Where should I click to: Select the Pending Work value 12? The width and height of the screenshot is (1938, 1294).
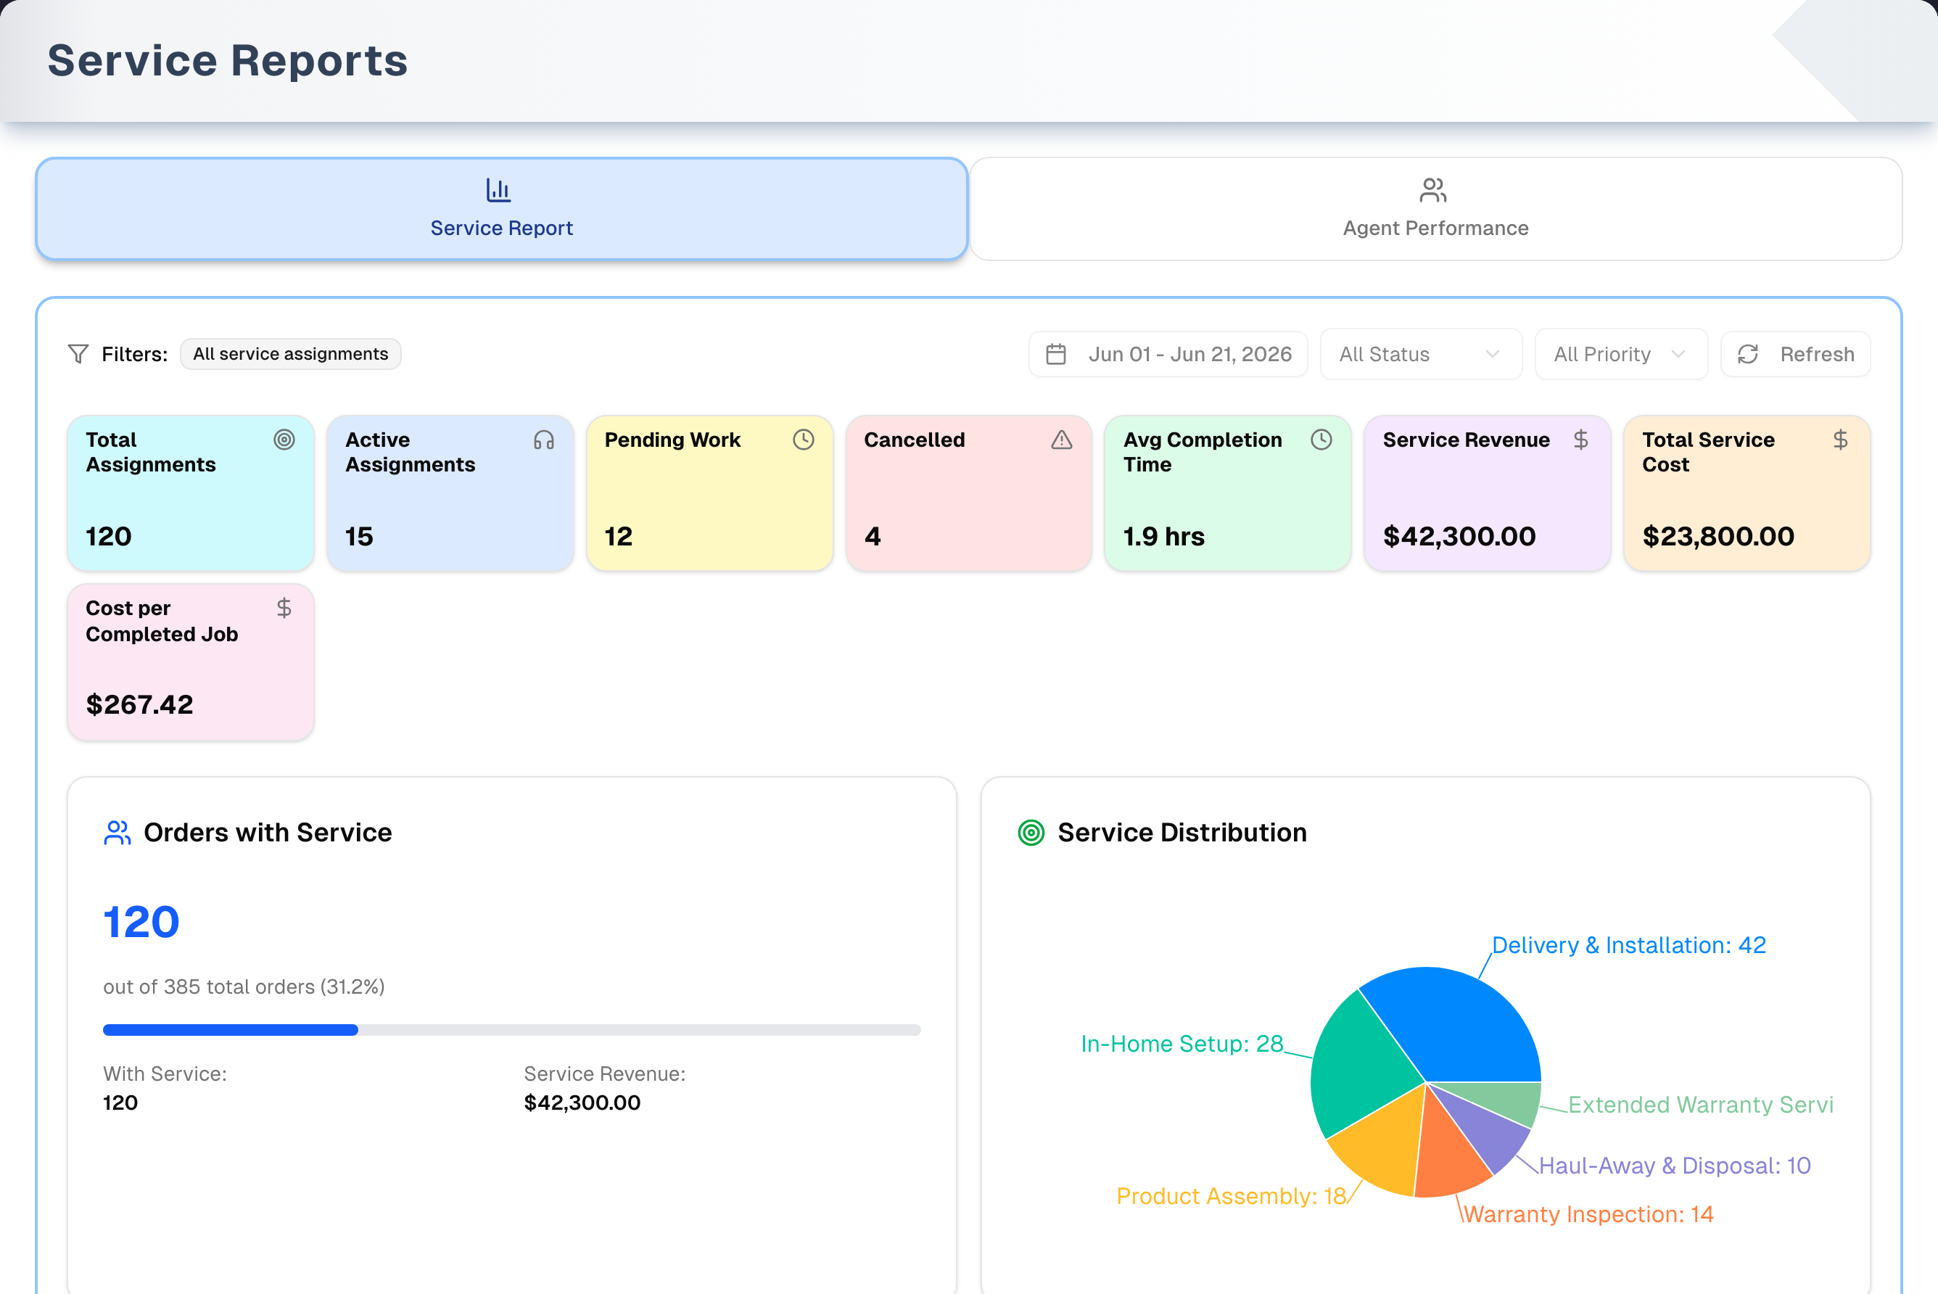click(619, 537)
